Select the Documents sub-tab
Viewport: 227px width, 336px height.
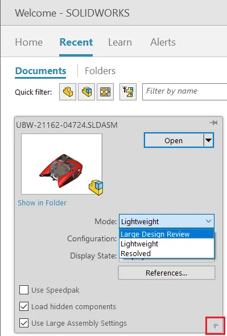[40, 71]
